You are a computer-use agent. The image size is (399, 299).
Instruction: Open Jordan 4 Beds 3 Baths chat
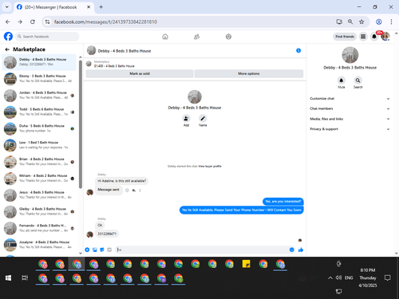[39, 96]
